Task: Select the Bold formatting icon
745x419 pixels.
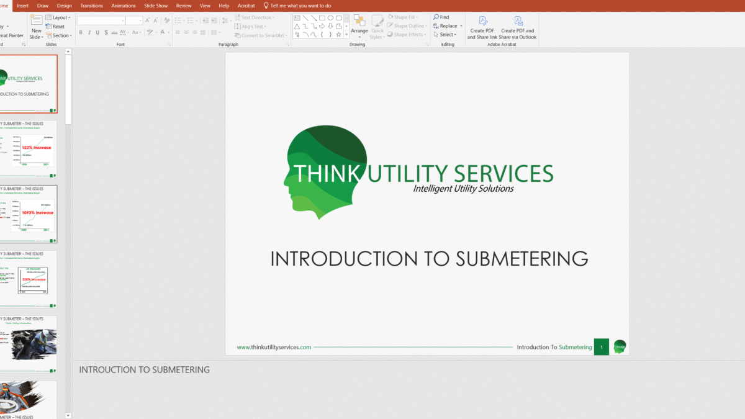Action: [80, 32]
